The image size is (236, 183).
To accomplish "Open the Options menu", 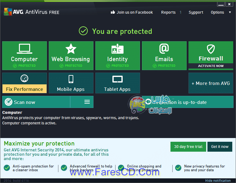I will pos(217,12).
